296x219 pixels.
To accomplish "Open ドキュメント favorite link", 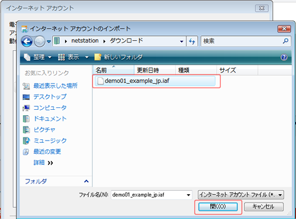I will [50, 119].
